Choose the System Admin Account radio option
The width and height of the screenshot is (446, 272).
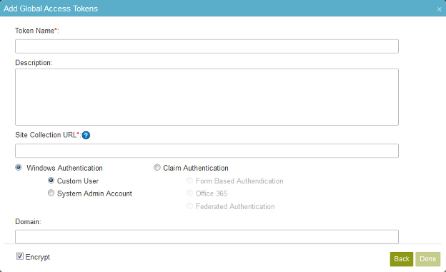[51, 193]
